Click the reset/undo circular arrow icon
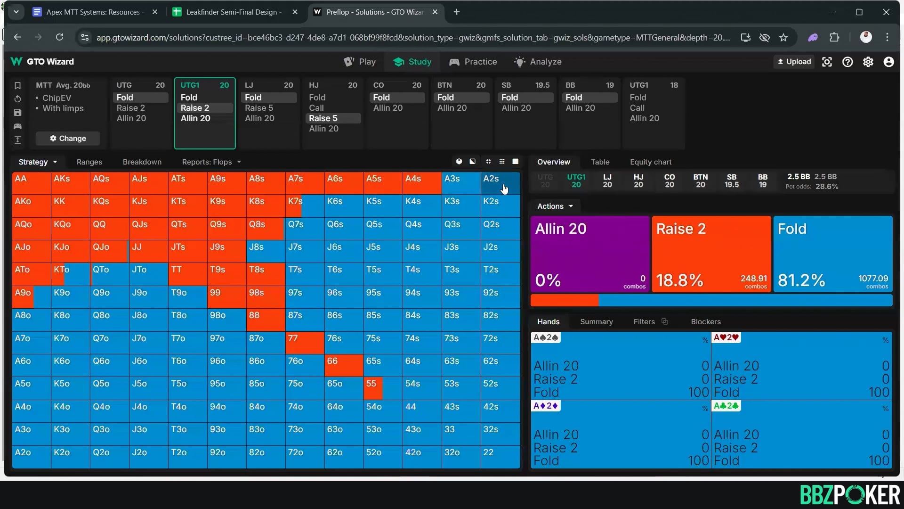This screenshot has width=904, height=509. tap(17, 99)
